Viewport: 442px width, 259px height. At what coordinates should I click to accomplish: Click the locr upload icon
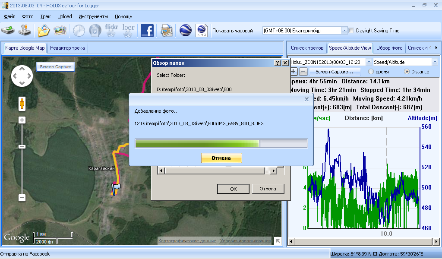(x=128, y=31)
